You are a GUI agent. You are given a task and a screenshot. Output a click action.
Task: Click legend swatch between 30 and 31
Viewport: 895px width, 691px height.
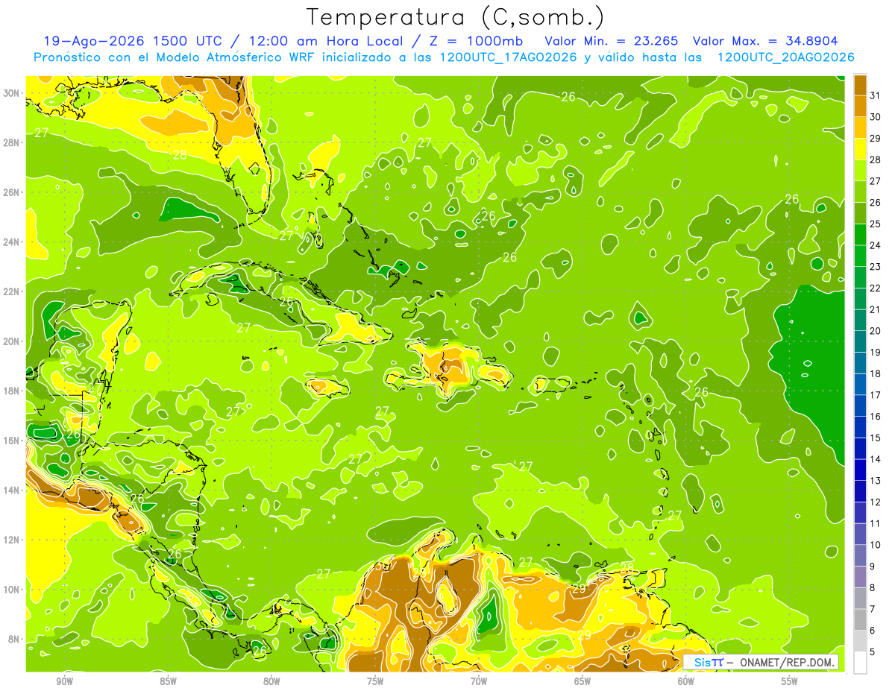(860, 105)
